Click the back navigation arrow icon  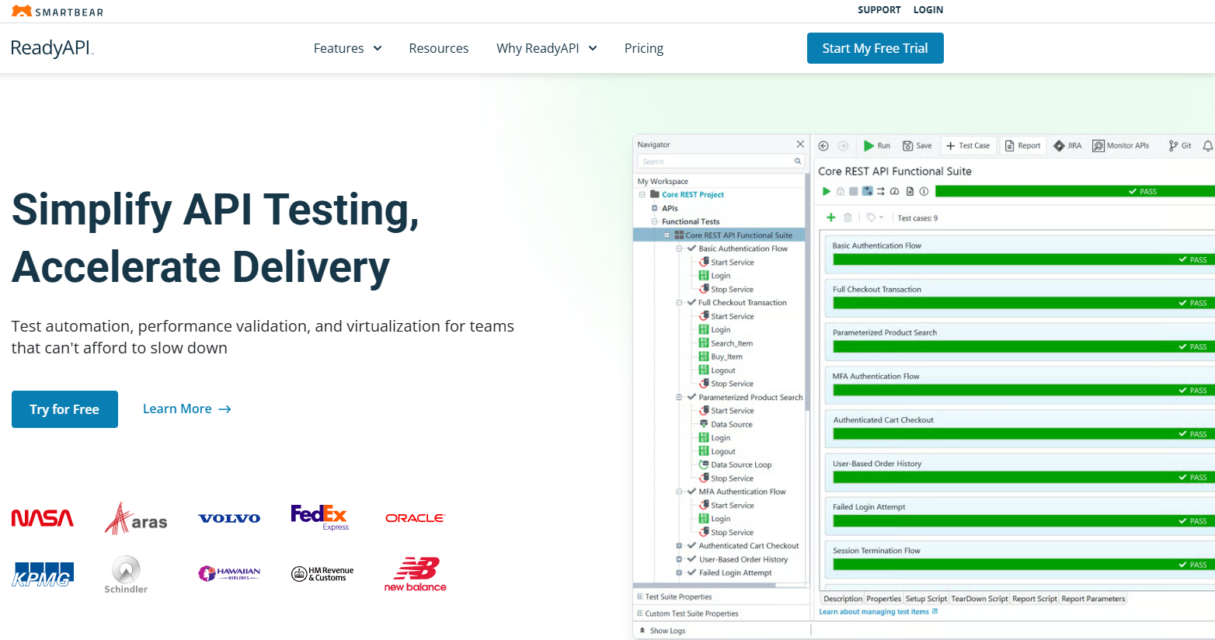pos(823,145)
